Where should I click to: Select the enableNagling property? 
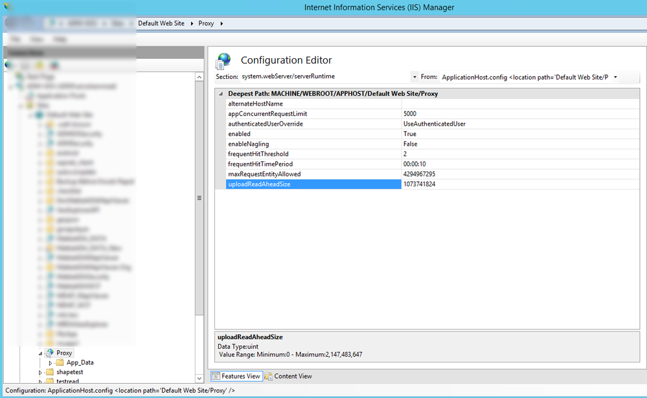(x=313, y=144)
